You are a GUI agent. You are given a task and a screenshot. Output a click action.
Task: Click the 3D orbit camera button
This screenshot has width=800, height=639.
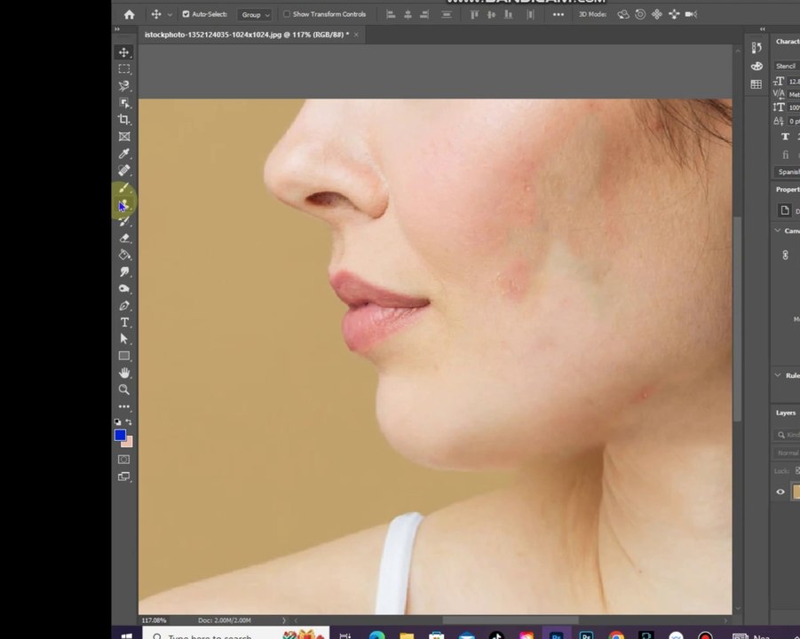622,14
